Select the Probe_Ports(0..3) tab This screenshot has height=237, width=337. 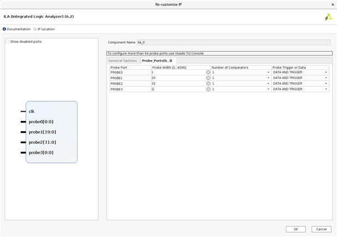[157, 60]
